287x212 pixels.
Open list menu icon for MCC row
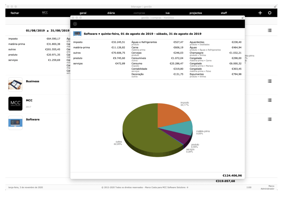coord(270,100)
